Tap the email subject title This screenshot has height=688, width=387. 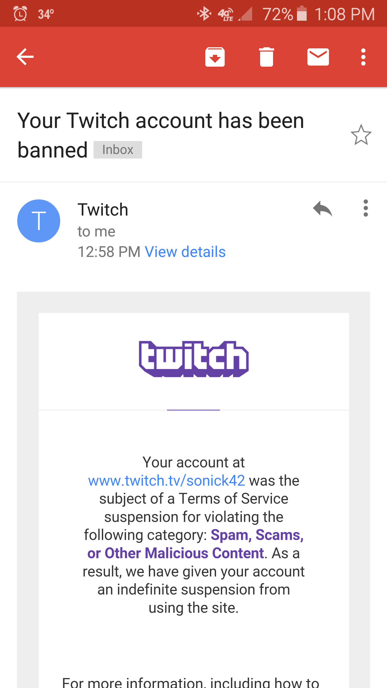[x=161, y=135]
